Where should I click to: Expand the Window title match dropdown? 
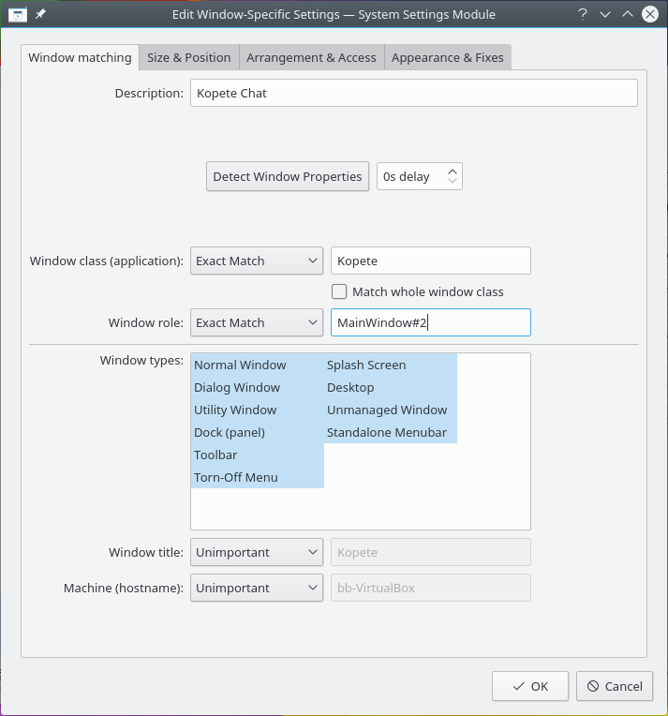point(257,552)
